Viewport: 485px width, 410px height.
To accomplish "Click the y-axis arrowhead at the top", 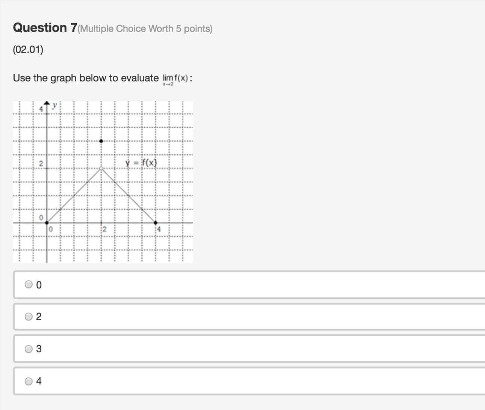I will pos(47,103).
